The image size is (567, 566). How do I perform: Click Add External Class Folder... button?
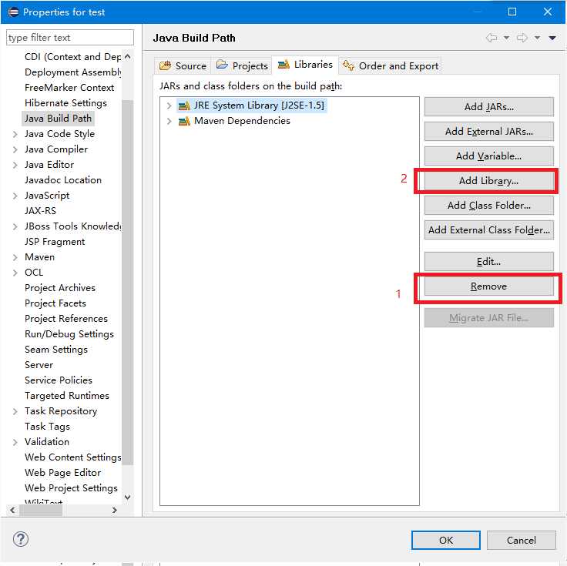tap(489, 229)
